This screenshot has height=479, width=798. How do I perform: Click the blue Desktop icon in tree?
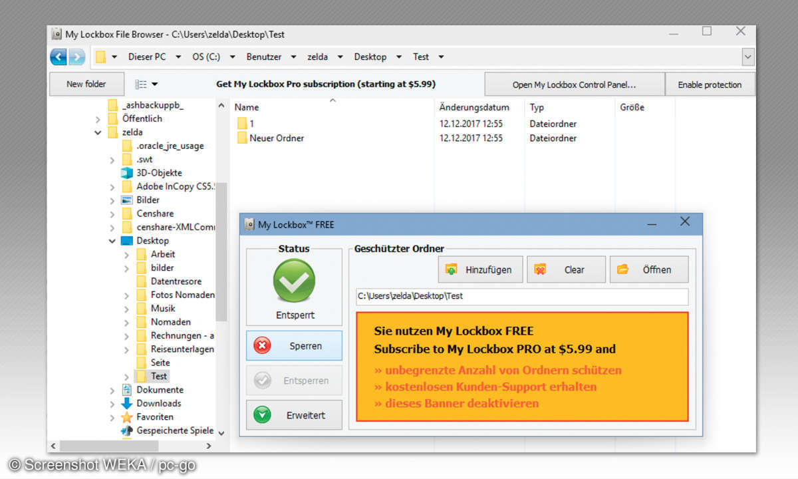tap(127, 241)
